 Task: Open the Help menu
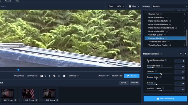[x=17, y=1]
